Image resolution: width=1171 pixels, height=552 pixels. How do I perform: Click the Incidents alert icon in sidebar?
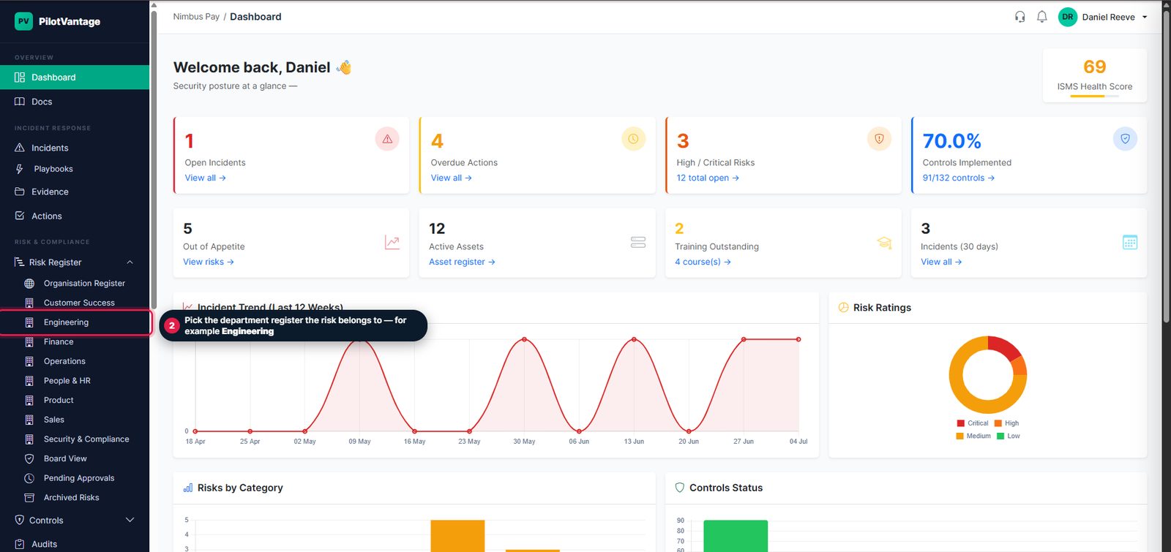pyautogui.click(x=20, y=148)
